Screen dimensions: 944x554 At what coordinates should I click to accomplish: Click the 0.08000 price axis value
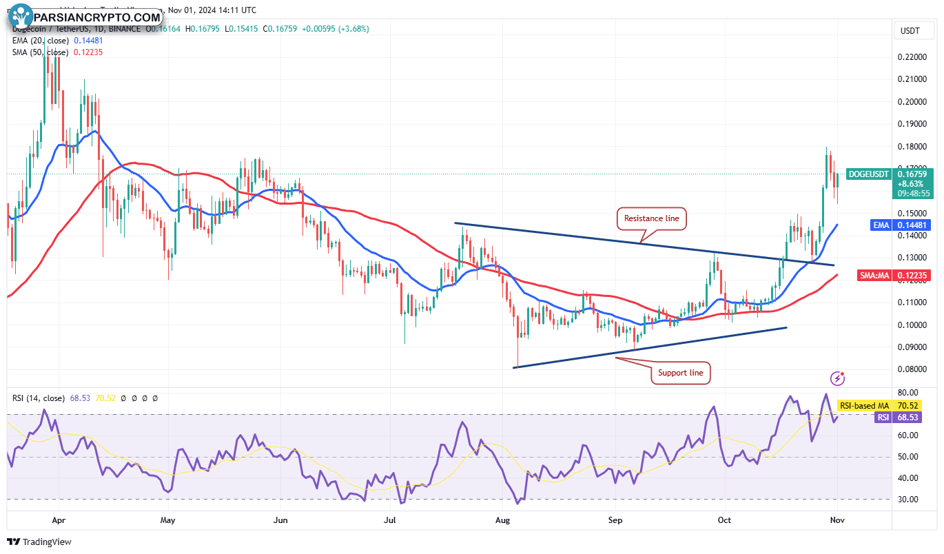[x=912, y=369]
